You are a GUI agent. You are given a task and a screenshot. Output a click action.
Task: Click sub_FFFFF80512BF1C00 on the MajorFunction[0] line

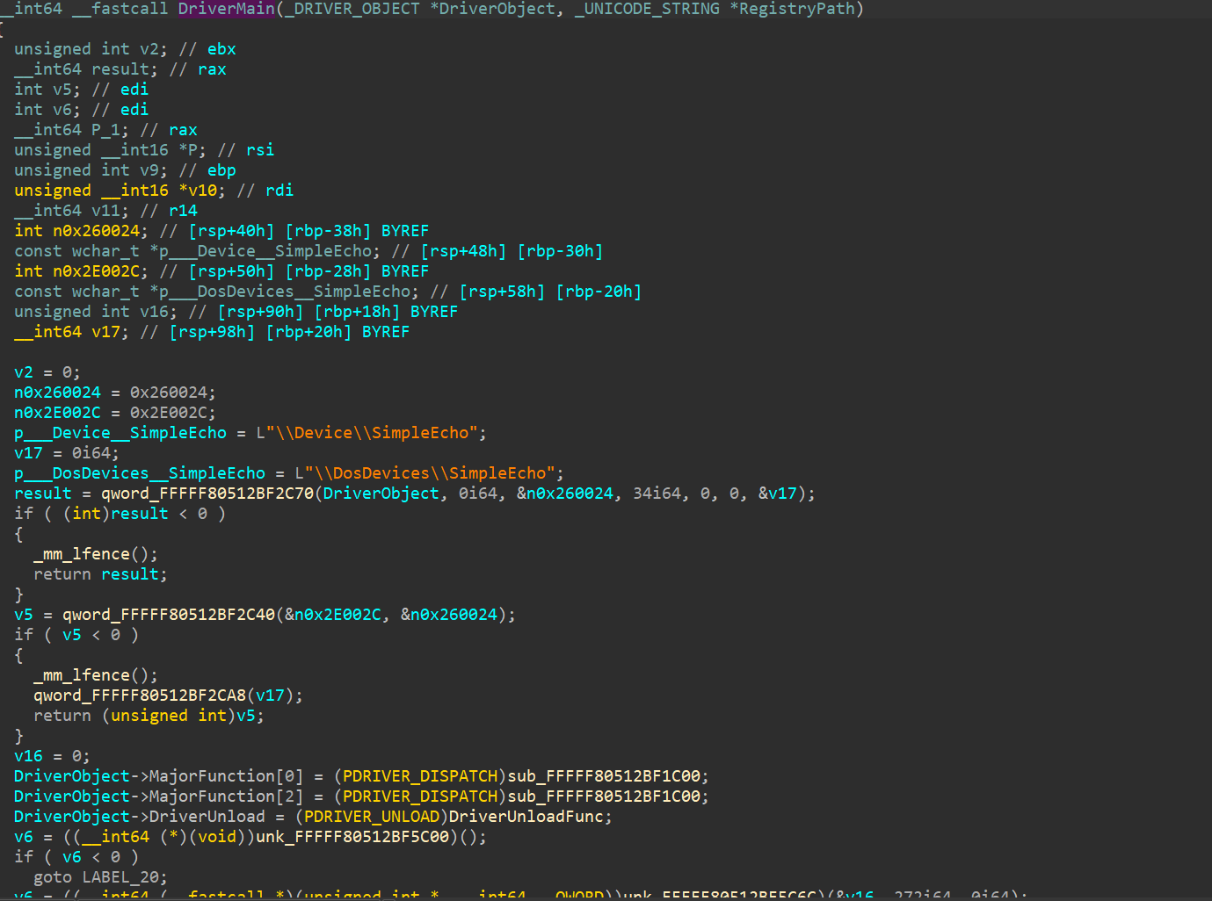604,776
